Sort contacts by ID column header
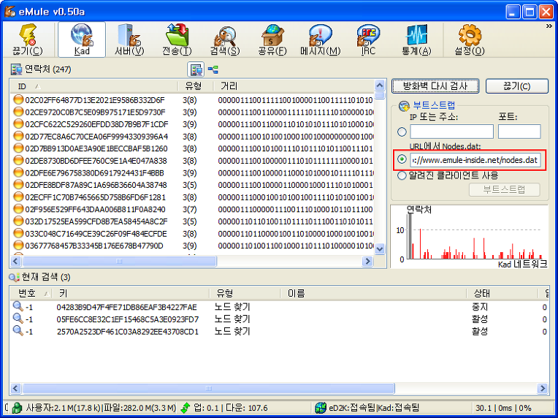This screenshot has width=558, height=418. [94, 86]
